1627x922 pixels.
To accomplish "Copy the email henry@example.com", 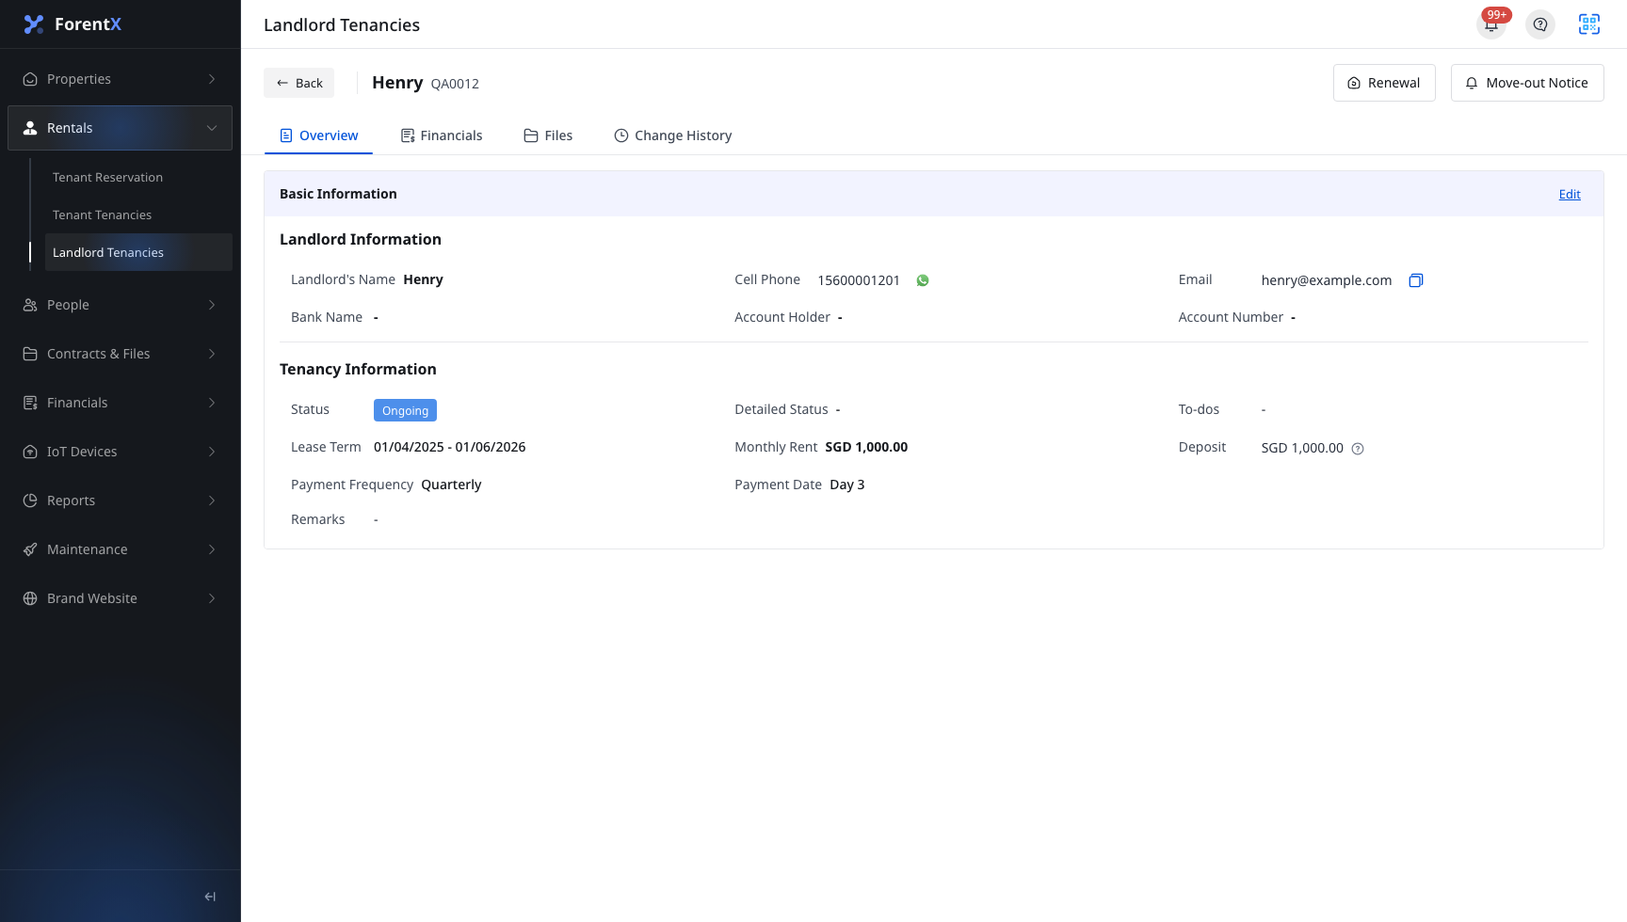I will click(x=1415, y=280).
